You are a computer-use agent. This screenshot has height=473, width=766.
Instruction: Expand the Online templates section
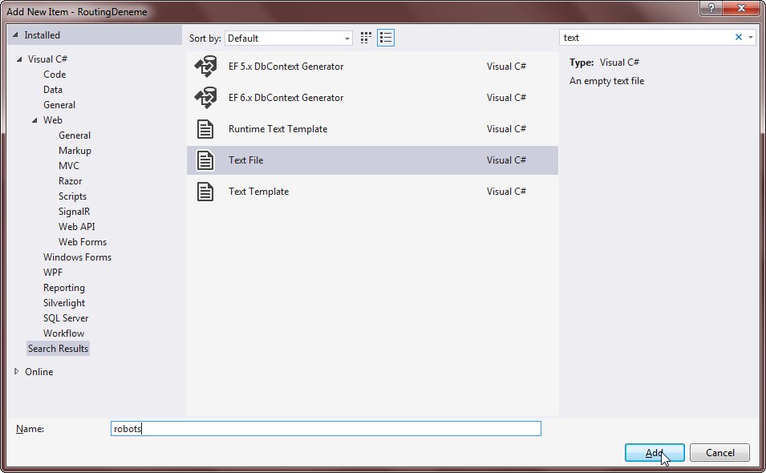[x=18, y=372]
